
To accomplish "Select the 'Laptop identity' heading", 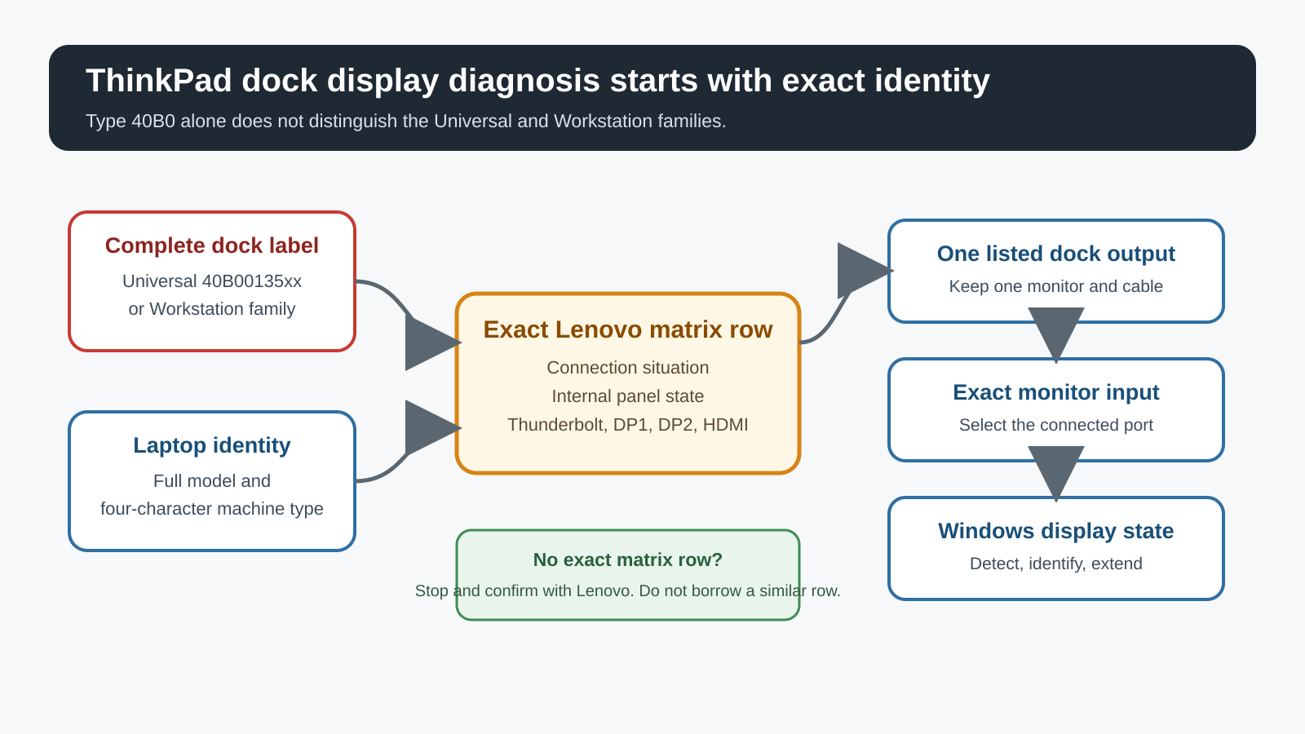I will [x=212, y=445].
